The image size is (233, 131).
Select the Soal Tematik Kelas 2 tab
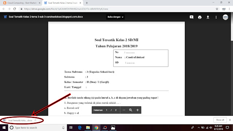tap(63, 3)
